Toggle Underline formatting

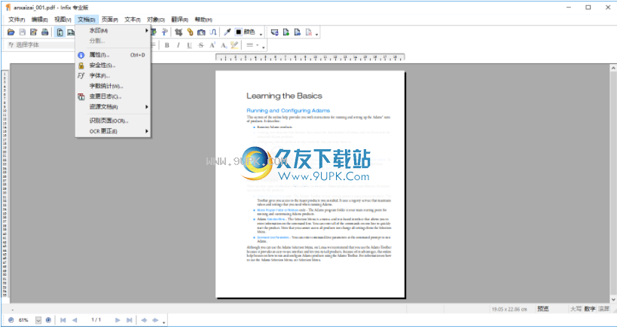pyautogui.click(x=190, y=45)
